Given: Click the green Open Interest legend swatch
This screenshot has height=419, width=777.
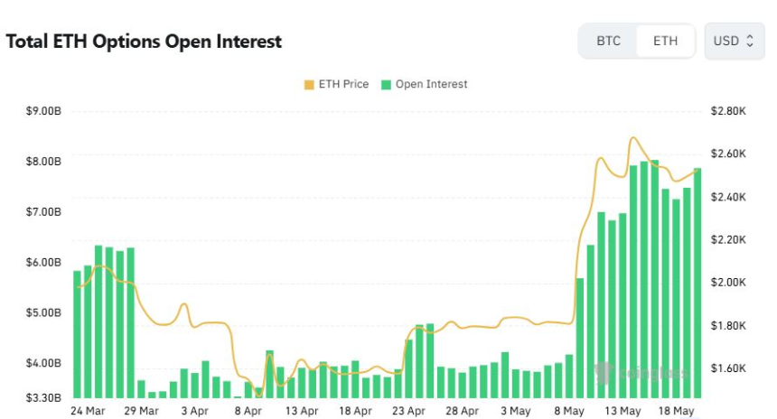Looking at the screenshot, I should [x=386, y=85].
